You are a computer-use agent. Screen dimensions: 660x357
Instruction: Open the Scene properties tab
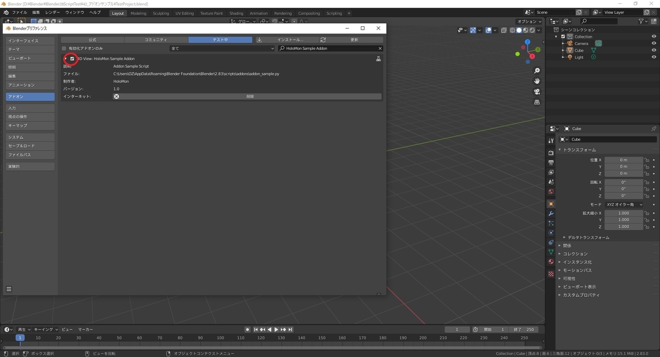551,182
